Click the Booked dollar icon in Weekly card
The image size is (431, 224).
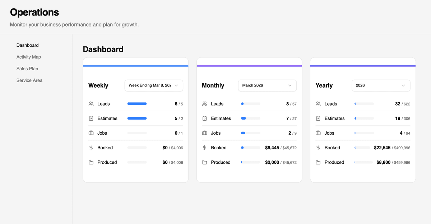coord(91,148)
